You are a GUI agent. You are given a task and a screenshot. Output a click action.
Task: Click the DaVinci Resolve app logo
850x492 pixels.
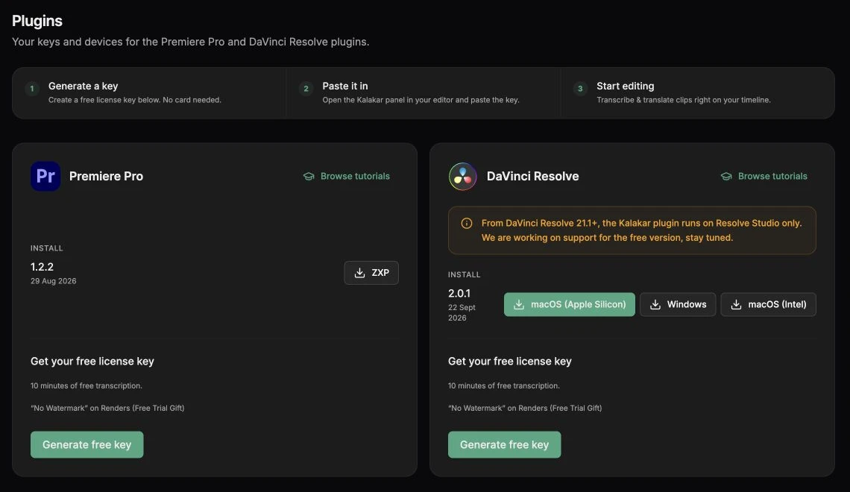point(463,176)
